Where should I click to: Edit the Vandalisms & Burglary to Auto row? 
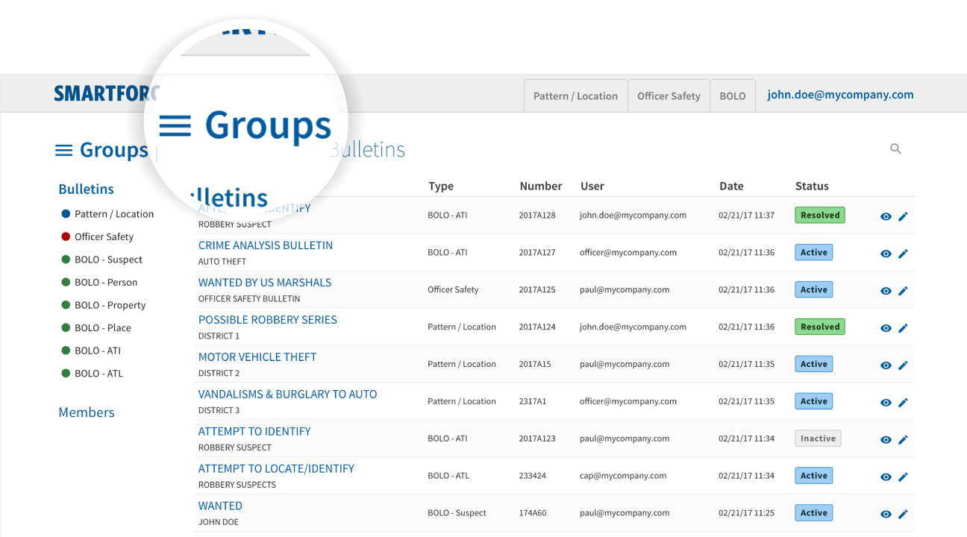pyautogui.click(x=903, y=403)
